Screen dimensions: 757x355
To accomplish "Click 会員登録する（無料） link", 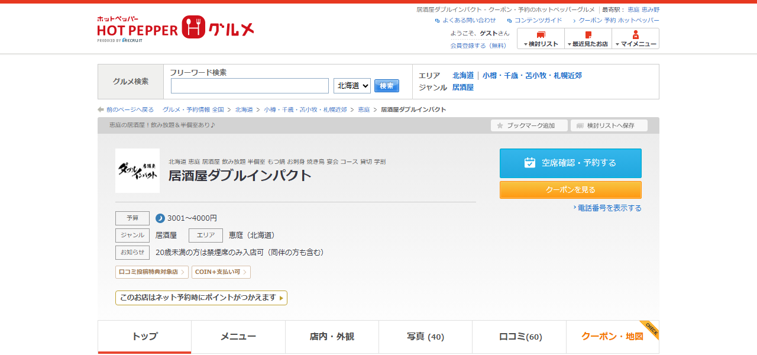I will 478,46.
